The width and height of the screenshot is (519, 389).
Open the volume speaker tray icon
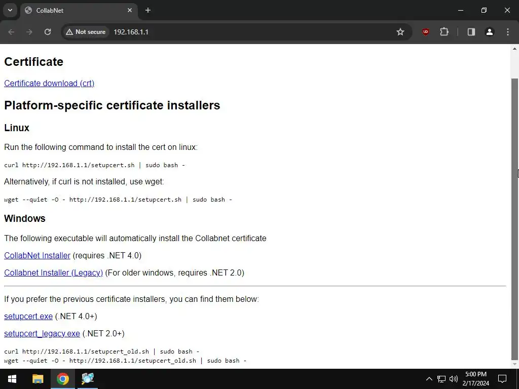point(454,379)
